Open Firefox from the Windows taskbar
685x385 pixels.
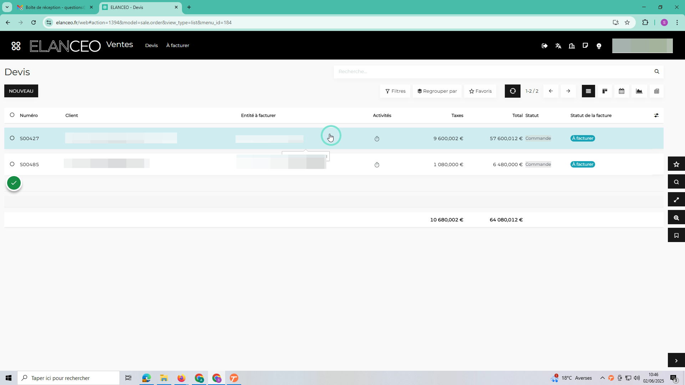click(181, 378)
